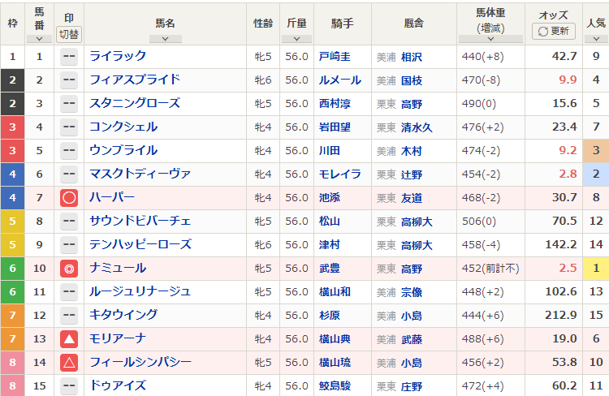Open trainer link 友道
This screenshot has width=609, height=396.
click(x=412, y=198)
